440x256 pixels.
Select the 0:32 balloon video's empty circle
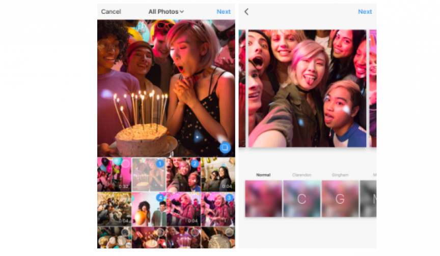(125, 164)
